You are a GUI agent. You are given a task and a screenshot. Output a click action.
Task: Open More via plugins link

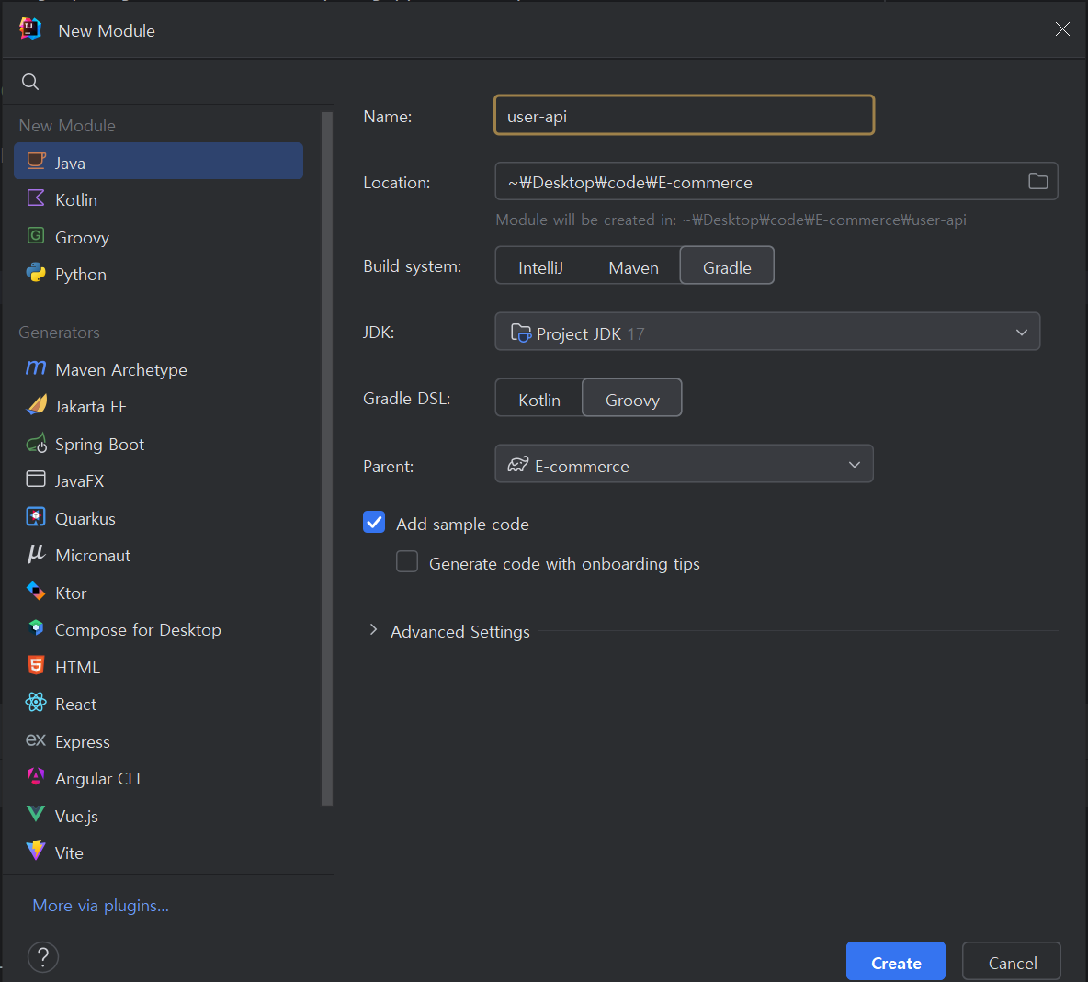pos(100,906)
